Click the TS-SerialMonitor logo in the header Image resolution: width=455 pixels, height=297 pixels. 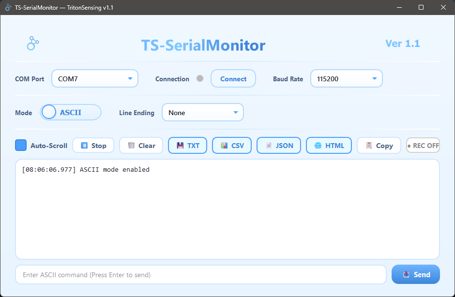[32, 44]
